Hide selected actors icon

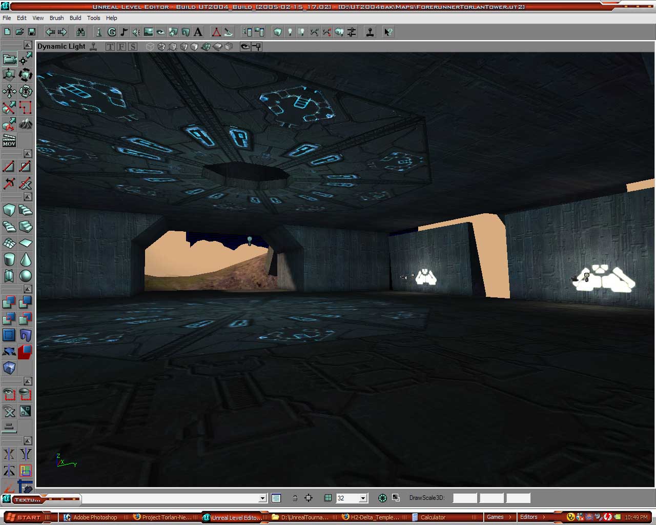click(26, 394)
